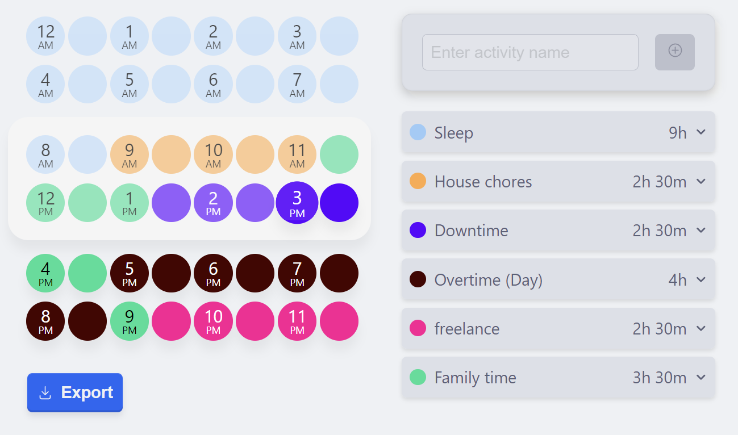This screenshot has height=435, width=738.
Task: Select the 12 AM time slot
Action: tap(45, 36)
